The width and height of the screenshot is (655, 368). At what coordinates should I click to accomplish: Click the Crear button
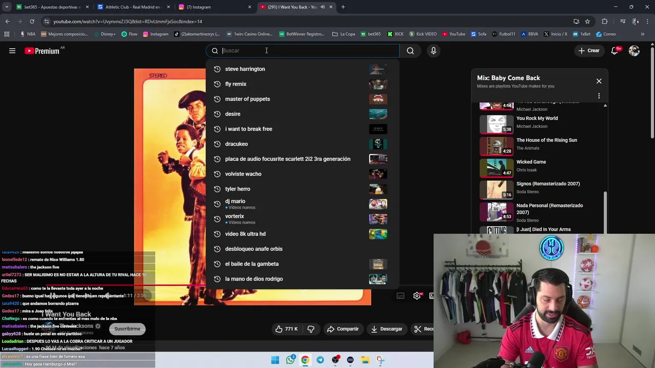589,51
